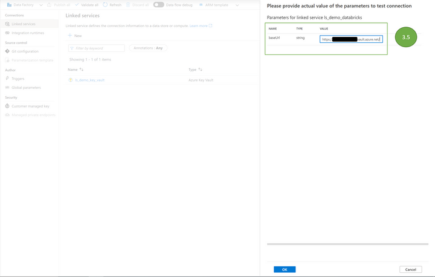The height and width of the screenshot is (277, 435).
Task: Click the Showing 1 - 1 of 1 items text
Action: pos(90,59)
